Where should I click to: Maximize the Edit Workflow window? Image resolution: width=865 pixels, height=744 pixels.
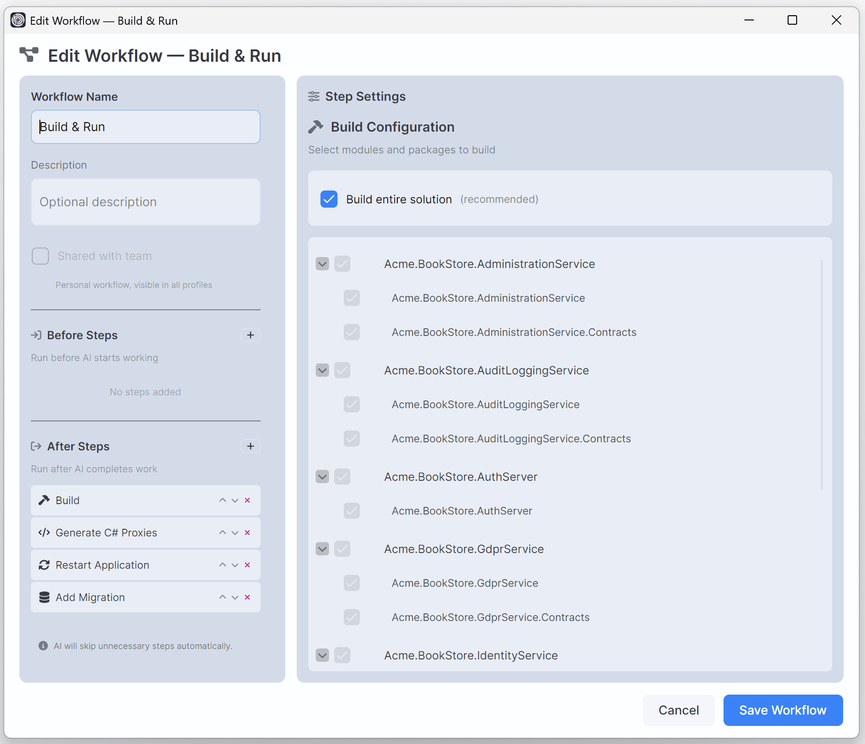click(x=792, y=20)
